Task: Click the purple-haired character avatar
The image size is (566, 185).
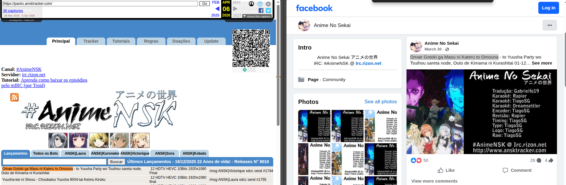Action: (79, 140)
